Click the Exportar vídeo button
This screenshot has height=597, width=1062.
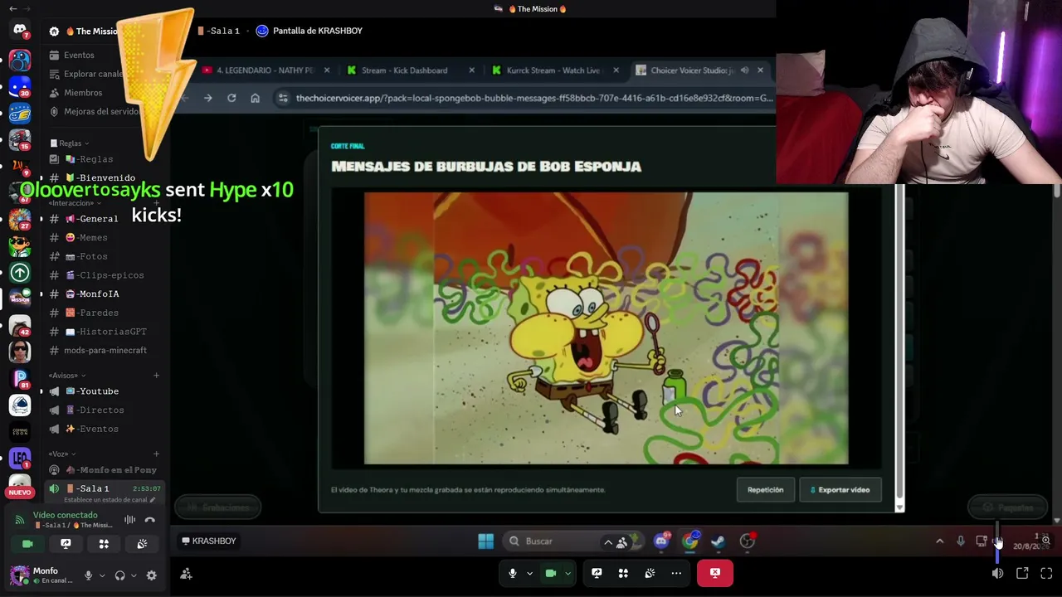click(x=840, y=490)
